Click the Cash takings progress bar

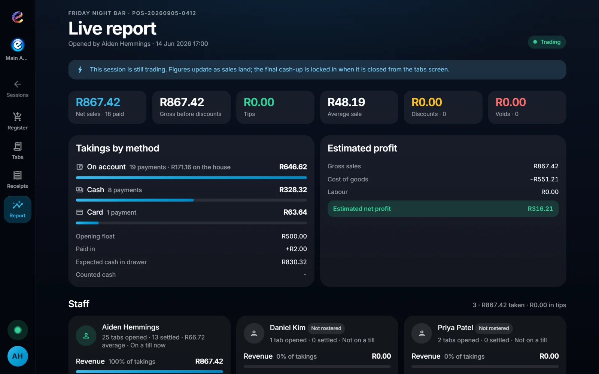coord(191,200)
